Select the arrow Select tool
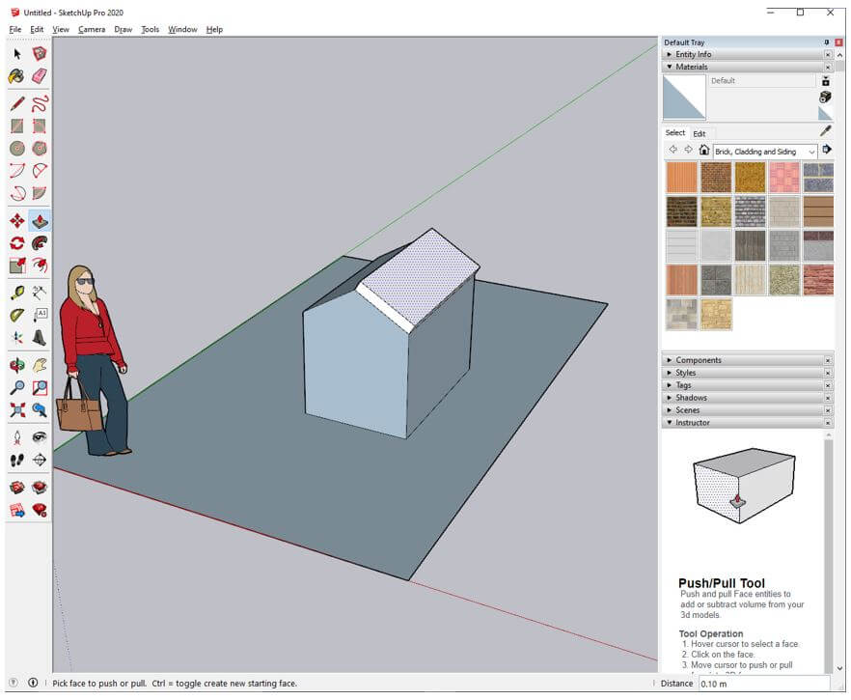851x700 pixels. coord(16,54)
